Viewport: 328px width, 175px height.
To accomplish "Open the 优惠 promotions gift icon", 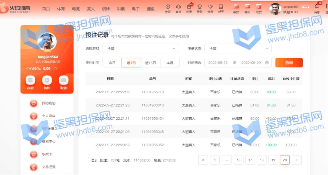I will [x=189, y=7].
